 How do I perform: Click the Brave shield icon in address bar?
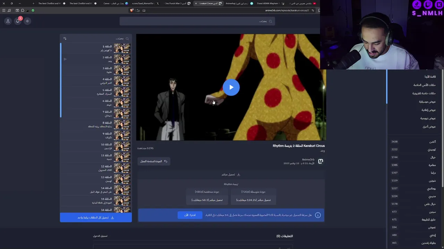coord(131,10)
